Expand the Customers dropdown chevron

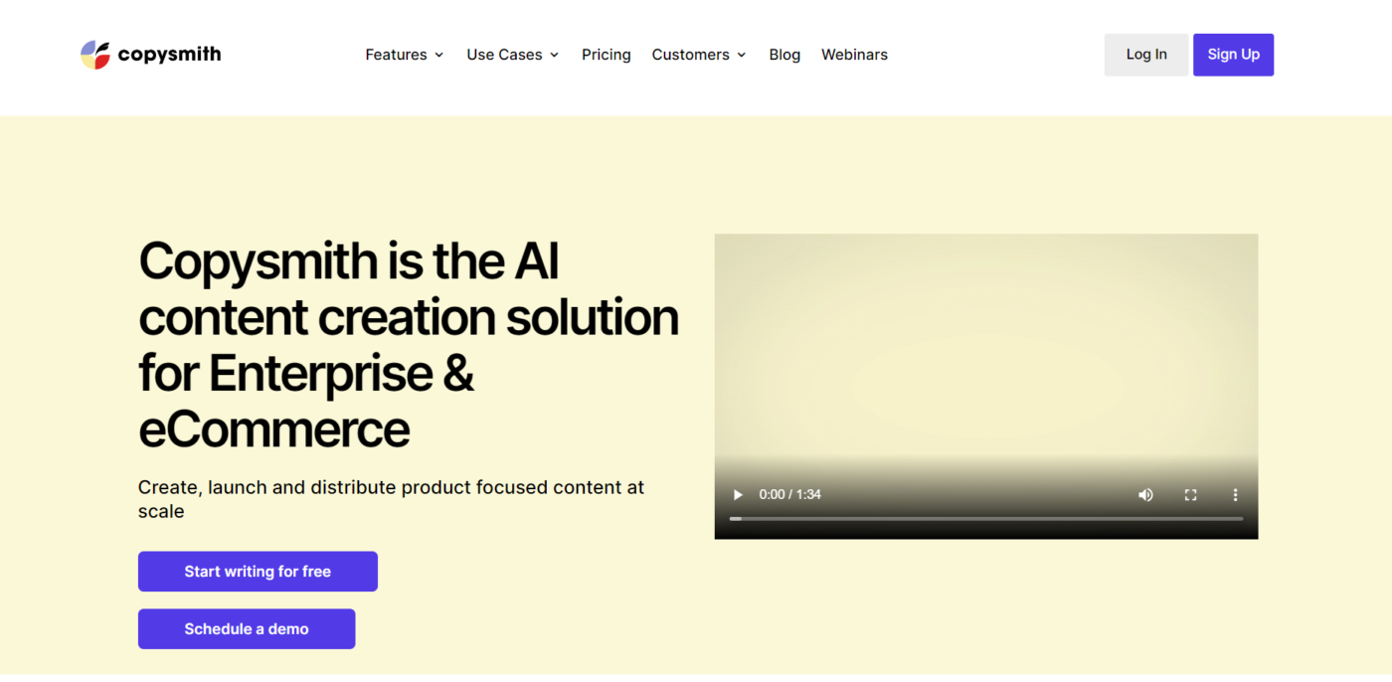pos(742,56)
